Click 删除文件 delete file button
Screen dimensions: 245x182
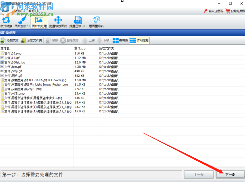69,40
